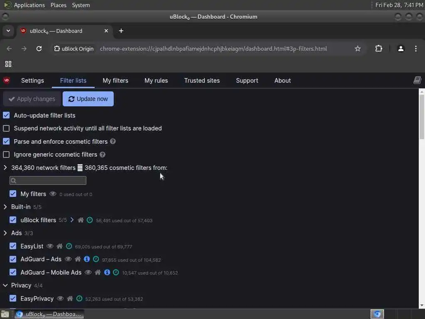Click the Apply changes button
Viewport: 425px width, 319px height.
tap(32, 99)
